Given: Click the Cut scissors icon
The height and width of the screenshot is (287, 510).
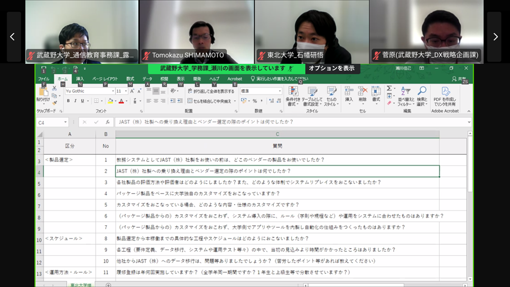Looking at the screenshot, I should click(x=54, y=88).
